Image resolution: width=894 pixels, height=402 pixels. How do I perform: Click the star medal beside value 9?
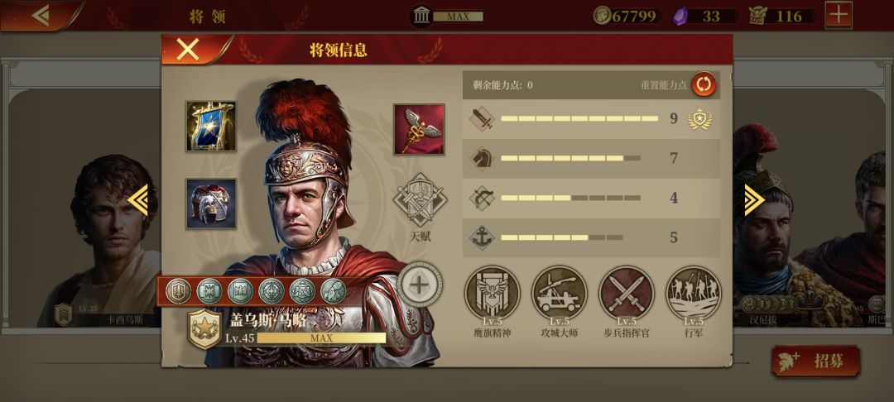click(x=699, y=119)
